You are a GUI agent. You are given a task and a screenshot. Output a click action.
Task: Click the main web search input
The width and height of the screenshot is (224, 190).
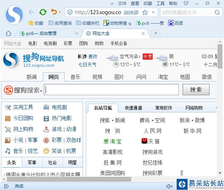(x=111, y=90)
